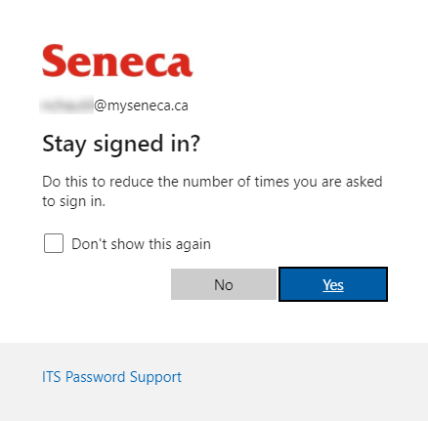Image resolution: width=428 pixels, height=421 pixels.
Task: Click the word "again" beside the checkbox
Action: [193, 244]
